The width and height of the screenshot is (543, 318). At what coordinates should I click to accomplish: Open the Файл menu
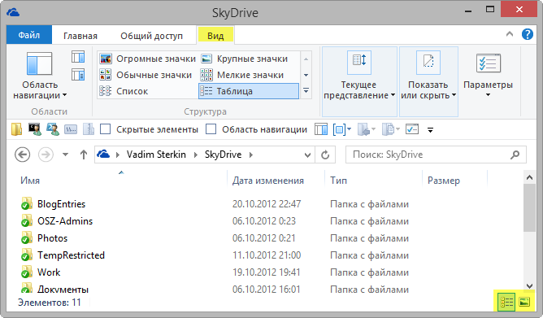click(x=29, y=35)
